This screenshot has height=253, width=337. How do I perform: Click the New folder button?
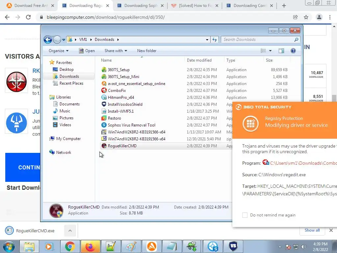point(147,51)
